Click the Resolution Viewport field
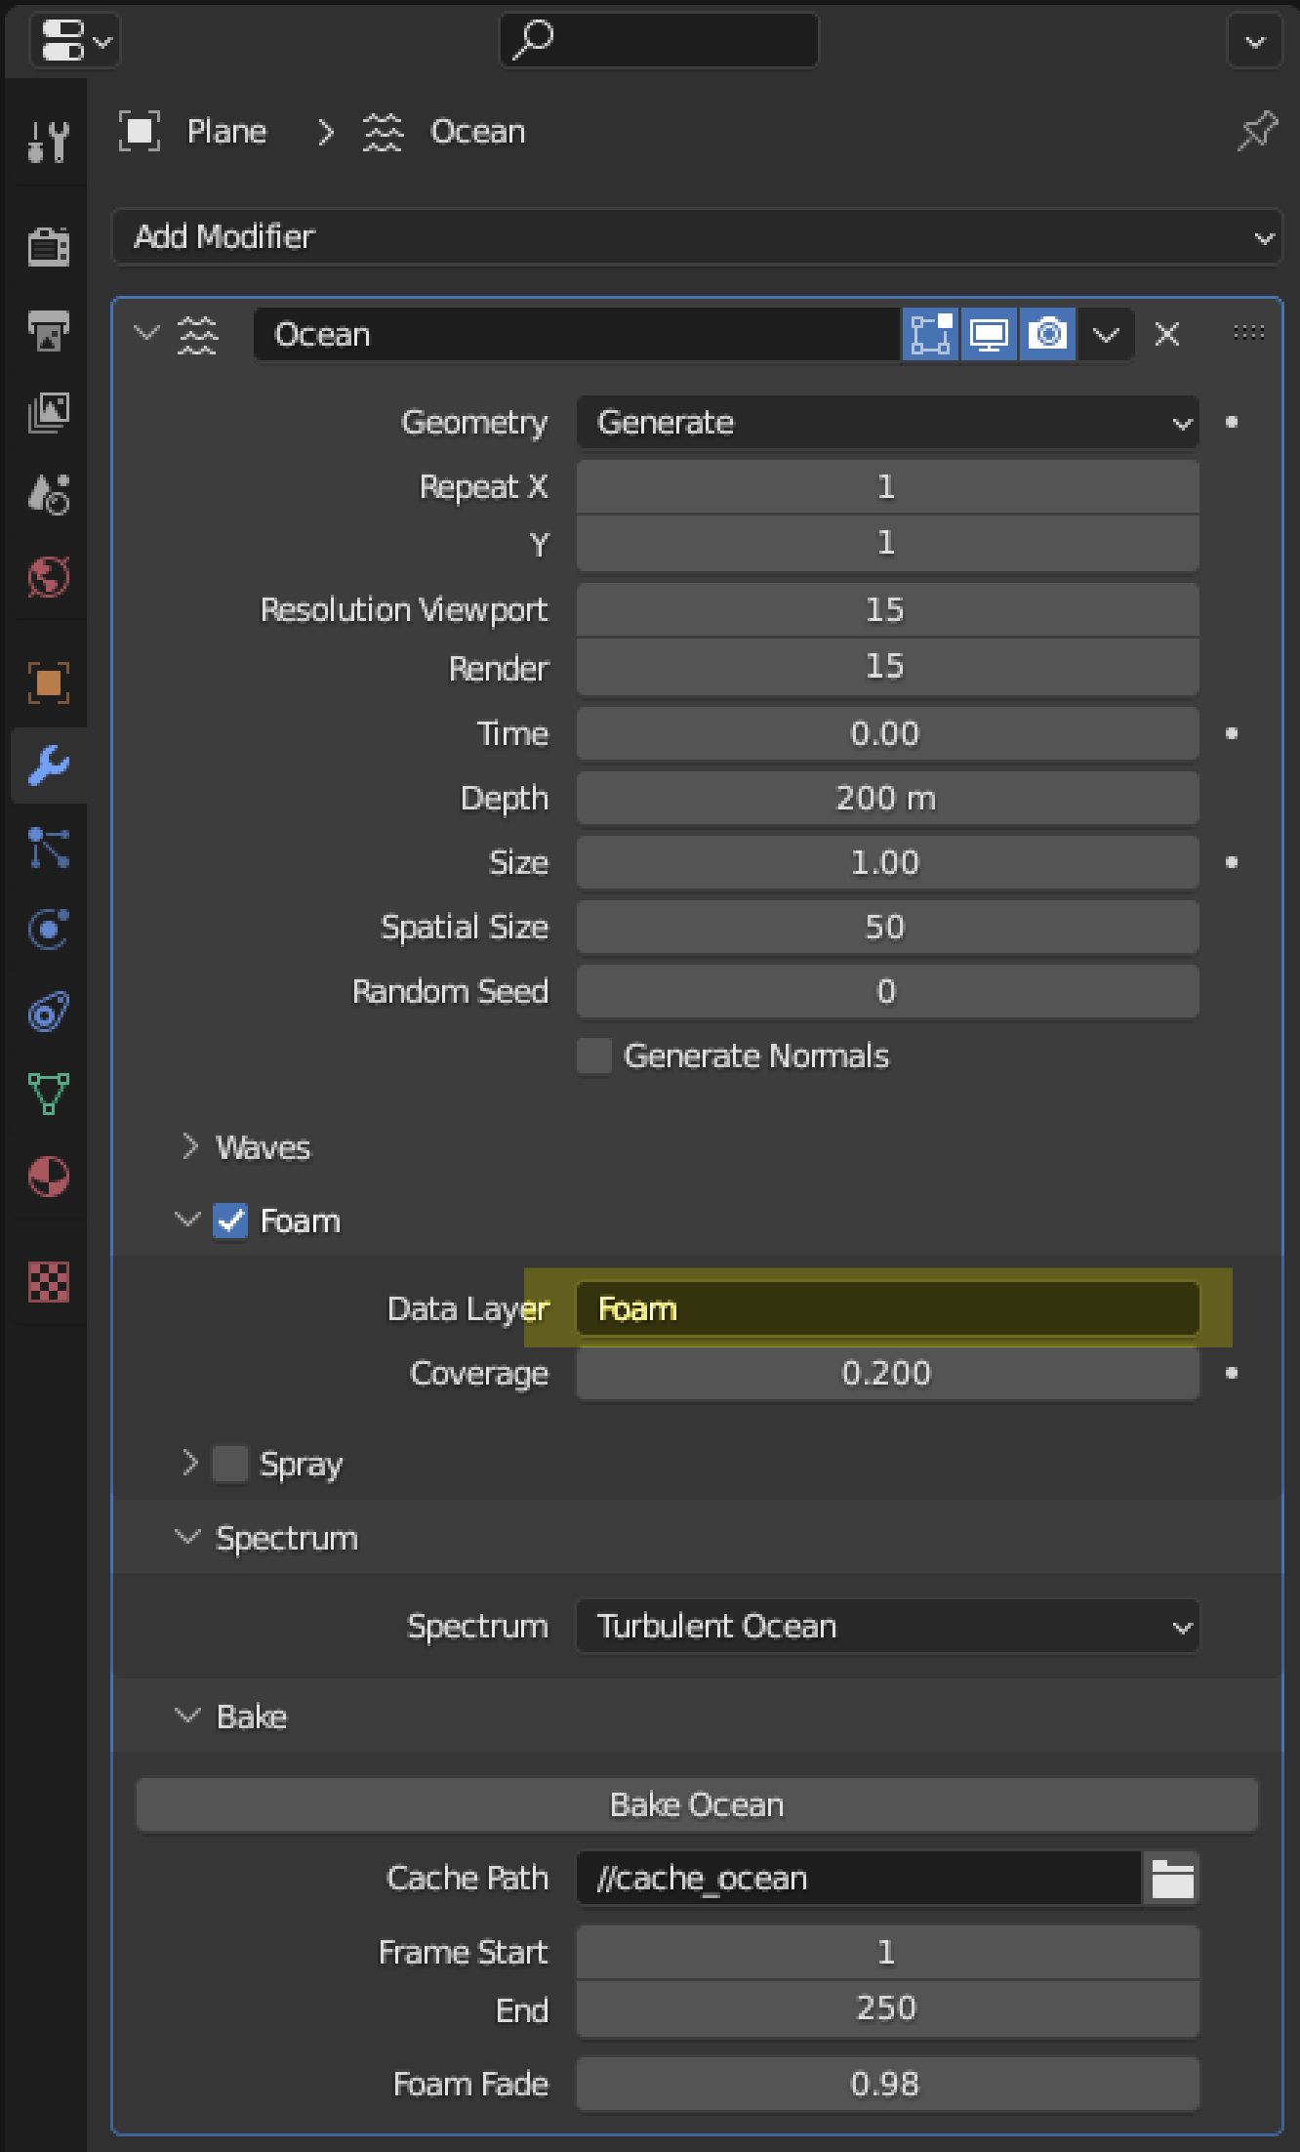Viewport: 1300px width, 2152px height. [x=887, y=609]
